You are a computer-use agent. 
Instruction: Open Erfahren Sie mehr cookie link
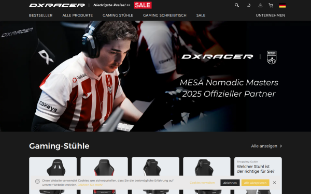pyautogui.click(x=90, y=185)
